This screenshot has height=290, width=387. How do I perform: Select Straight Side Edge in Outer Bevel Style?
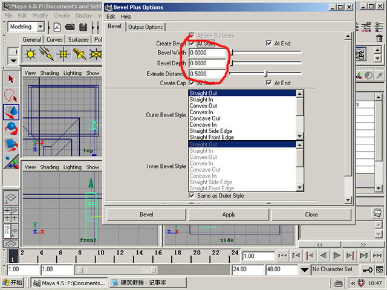coord(242,131)
